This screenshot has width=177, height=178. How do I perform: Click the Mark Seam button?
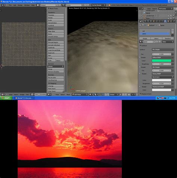56,89
